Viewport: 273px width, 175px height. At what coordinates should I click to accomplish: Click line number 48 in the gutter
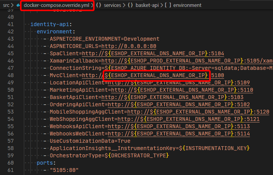pyautogui.click(x=10, y=75)
